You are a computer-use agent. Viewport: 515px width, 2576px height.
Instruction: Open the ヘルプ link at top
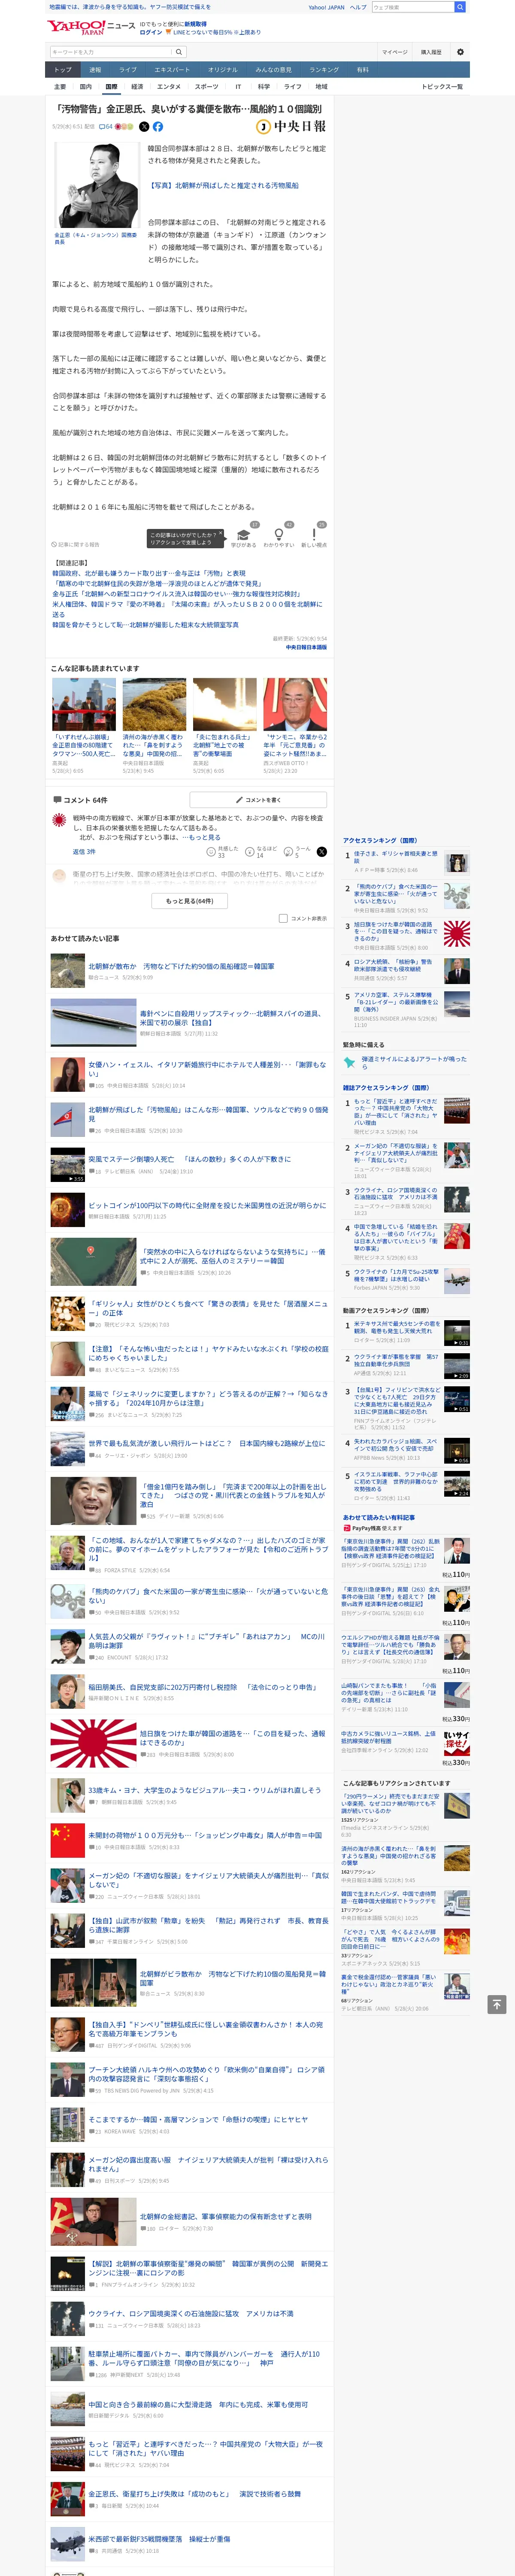coord(358,7)
